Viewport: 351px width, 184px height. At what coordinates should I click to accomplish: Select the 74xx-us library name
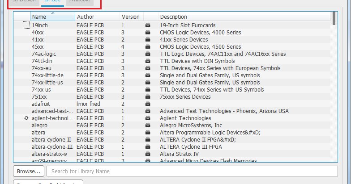(x=41, y=89)
